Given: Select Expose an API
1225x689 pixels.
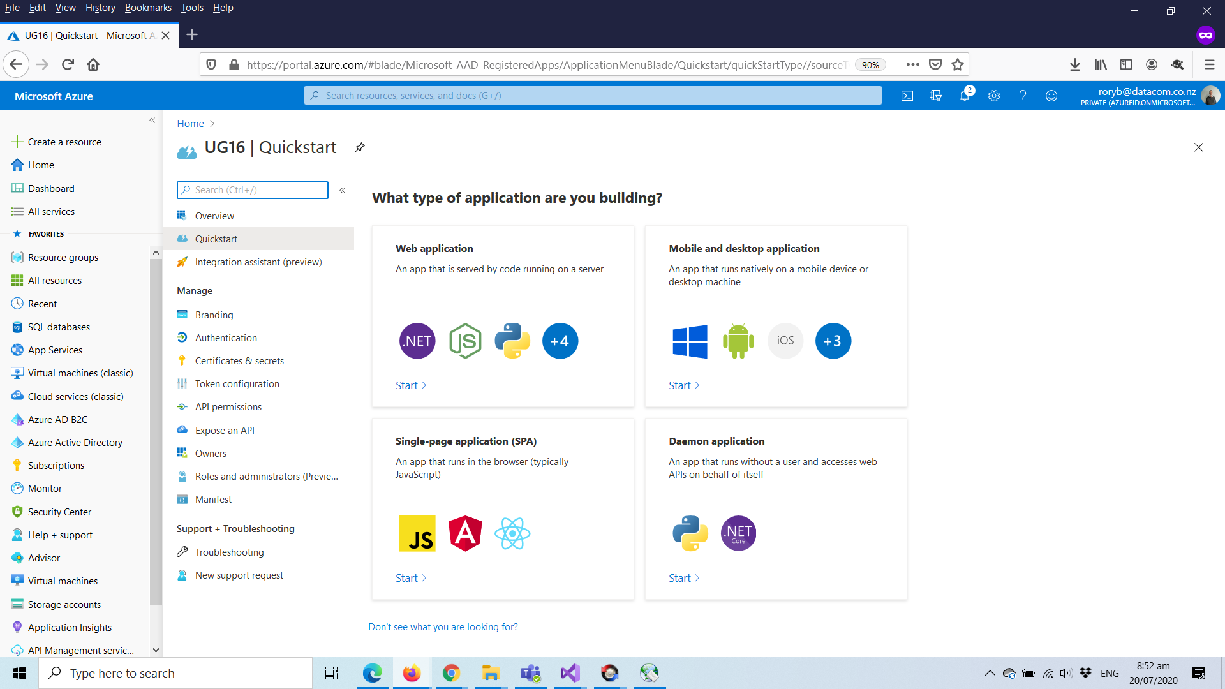Looking at the screenshot, I should click(x=223, y=430).
